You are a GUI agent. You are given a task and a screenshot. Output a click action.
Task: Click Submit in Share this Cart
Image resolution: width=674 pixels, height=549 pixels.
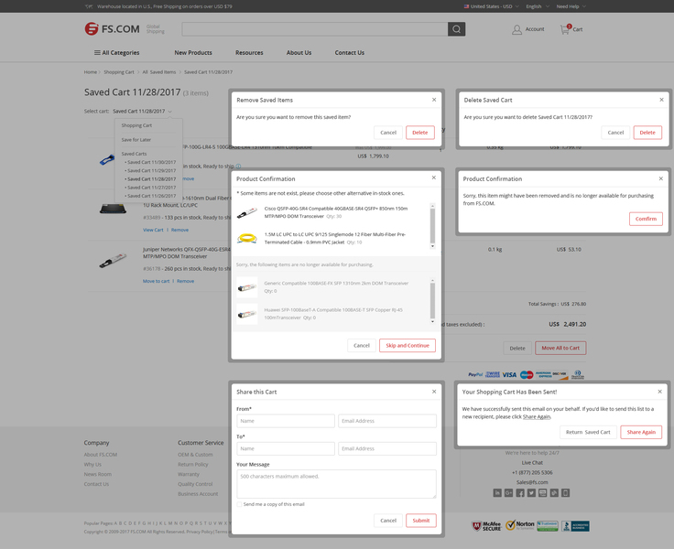[x=421, y=521]
